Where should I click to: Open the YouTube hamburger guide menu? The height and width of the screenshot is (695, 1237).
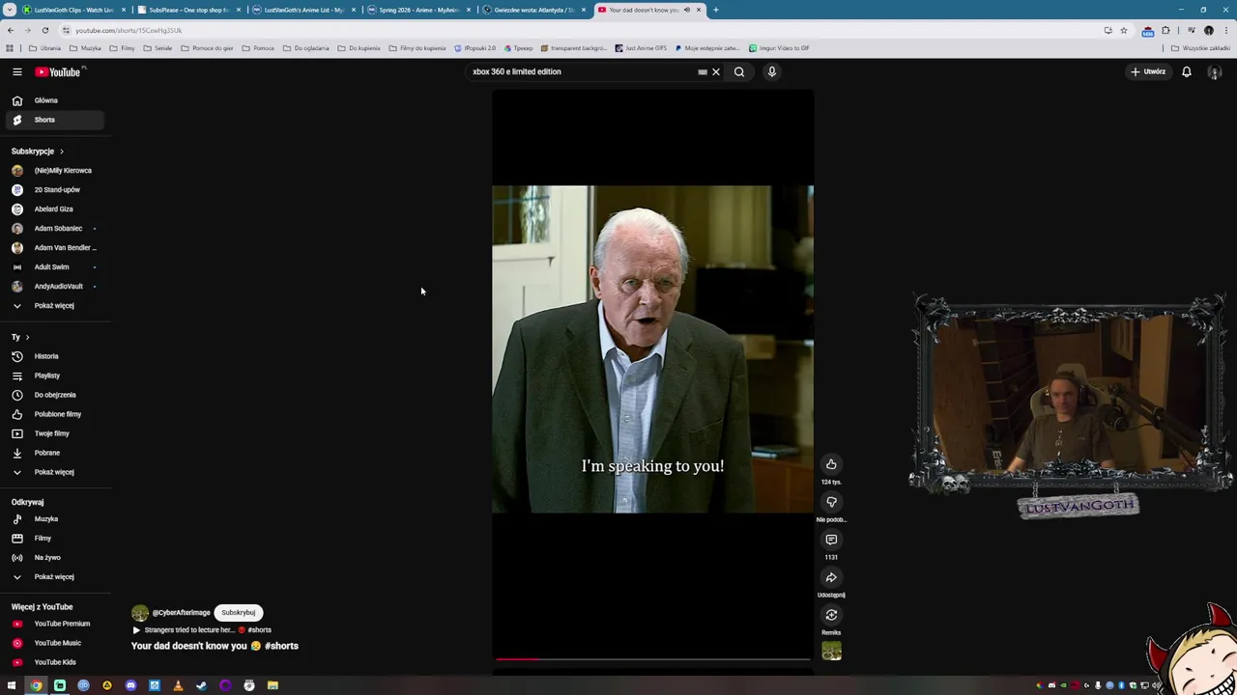pyautogui.click(x=16, y=71)
